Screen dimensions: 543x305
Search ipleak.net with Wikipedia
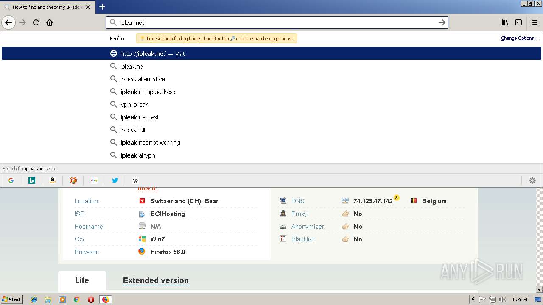[x=136, y=180]
